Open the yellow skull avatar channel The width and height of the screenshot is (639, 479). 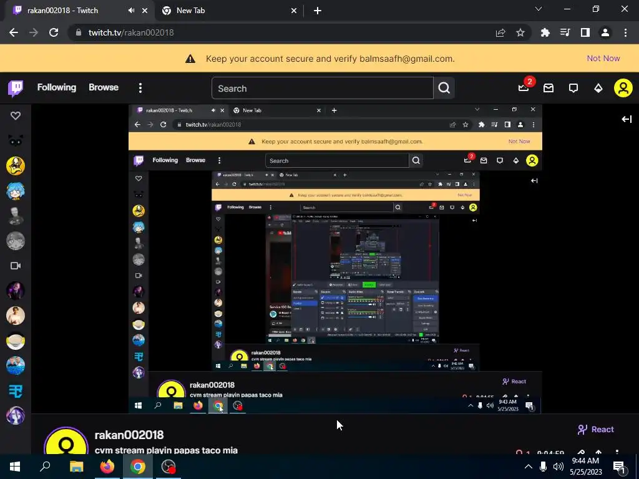(x=16, y=166)
